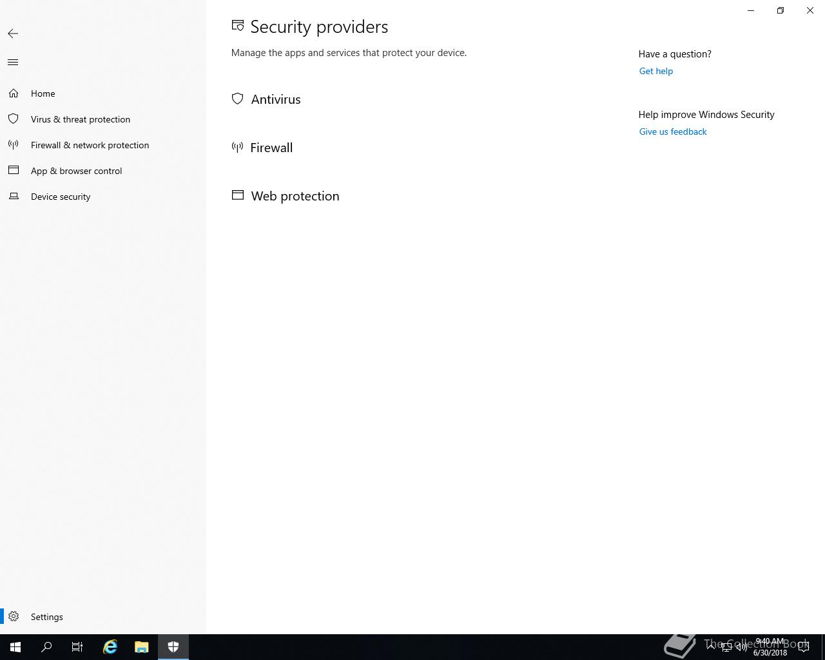Screen dimensions: 825x660
Task: Open Virus & threat protection
Action: [x=103, y=119]
